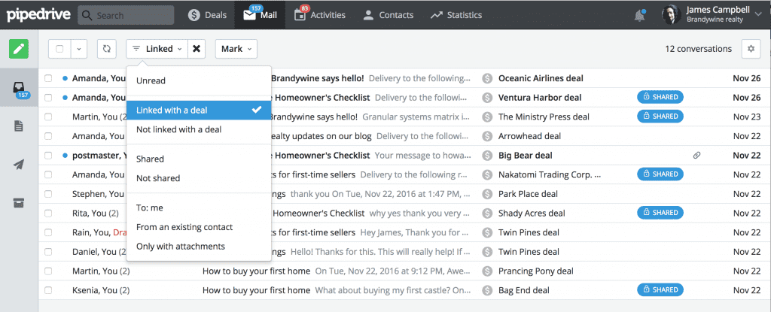
Task: Choose Not shared filter option
Action: [199, 178]
